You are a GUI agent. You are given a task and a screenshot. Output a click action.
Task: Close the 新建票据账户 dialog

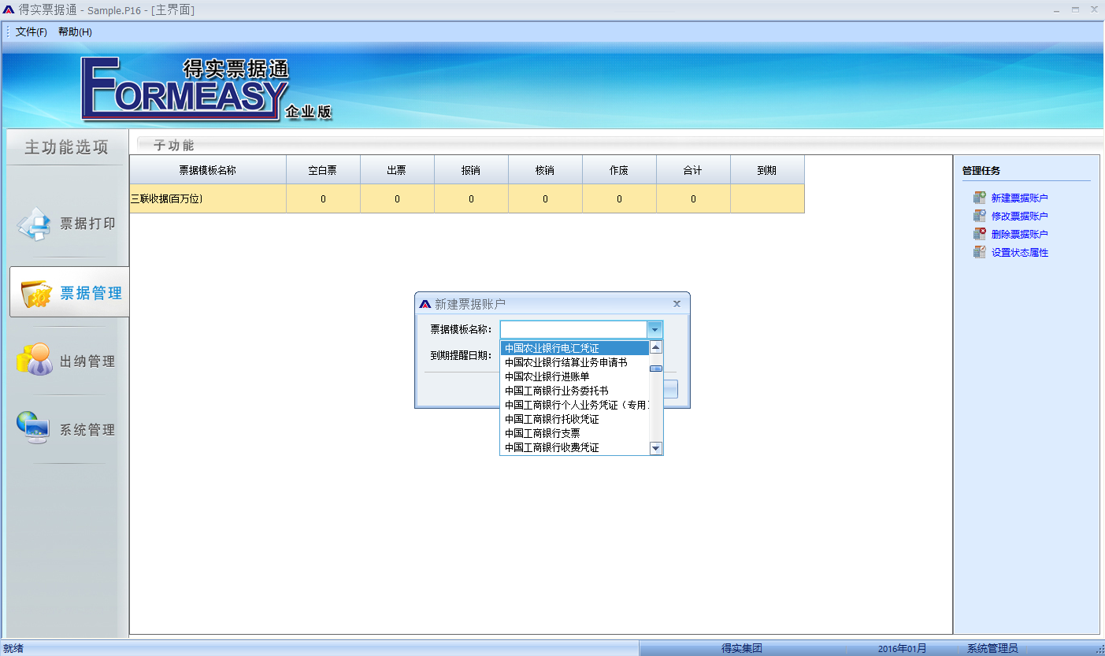677,303
